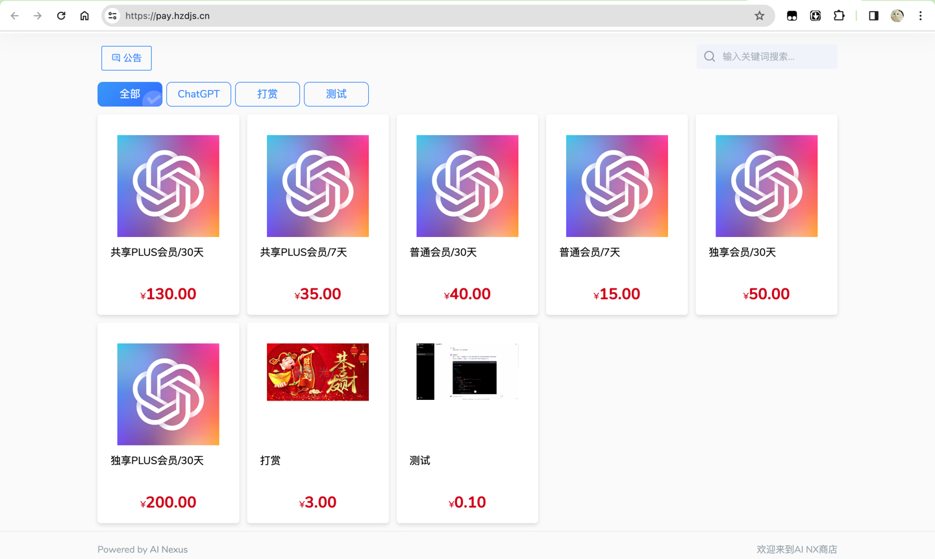Click the 欢迎来到AI NX商店 footer text
This screenshot has width=935, height=559.
coord(797,549)
